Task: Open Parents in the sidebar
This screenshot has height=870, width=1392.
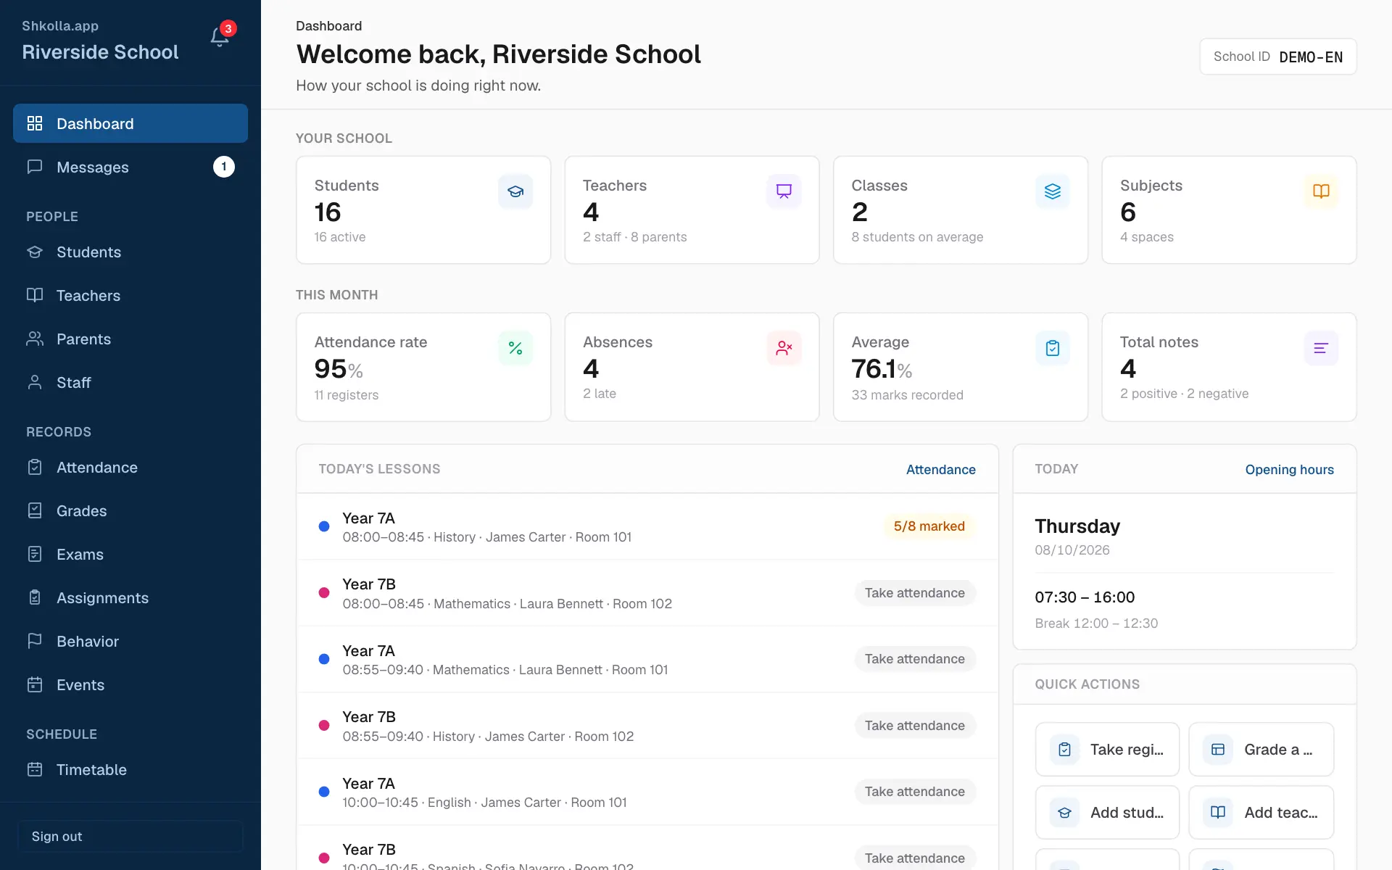Action: (x=130, y=339)
